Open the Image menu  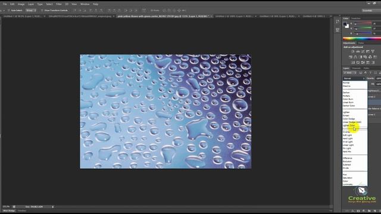[21, 4]
